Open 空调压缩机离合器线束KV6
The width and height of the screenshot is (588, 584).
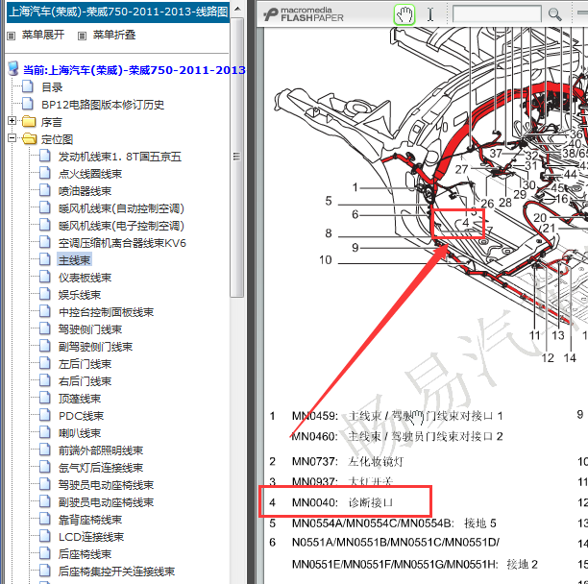[x=122, y=243]
